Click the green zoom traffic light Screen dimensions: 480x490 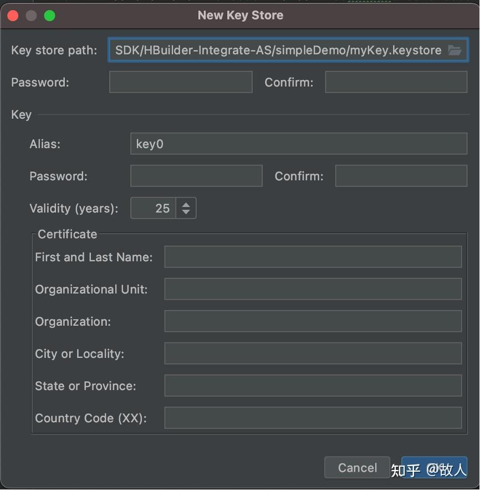49,16
